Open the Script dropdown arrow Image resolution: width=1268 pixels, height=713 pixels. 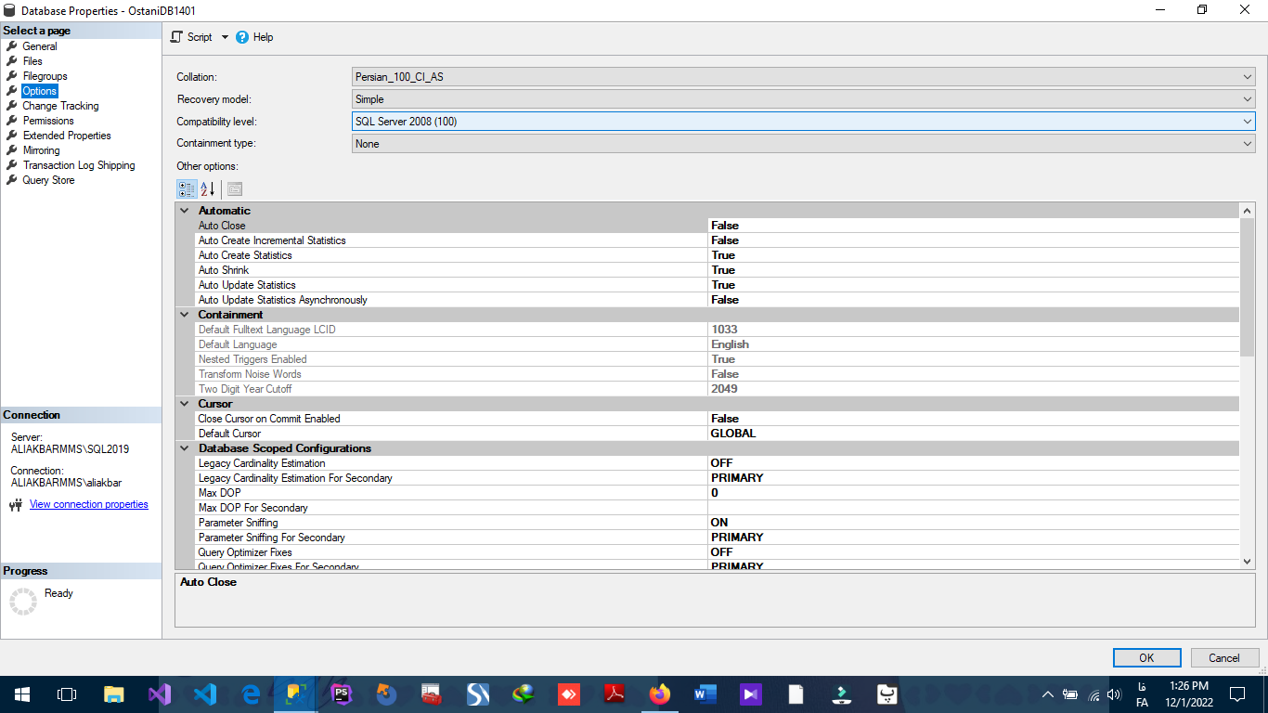pos(225,37)
